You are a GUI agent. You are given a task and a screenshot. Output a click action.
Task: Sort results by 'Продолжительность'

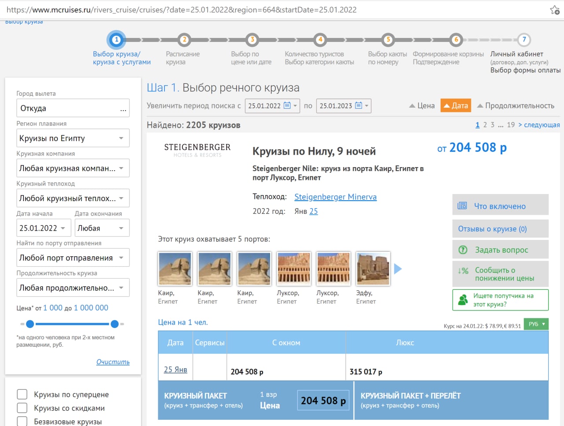click(516, 106)
